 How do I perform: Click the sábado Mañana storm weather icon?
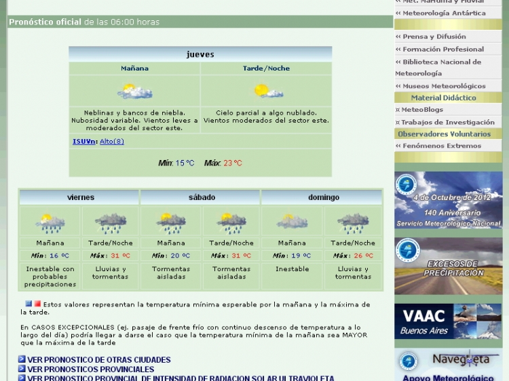pos(171,224)
